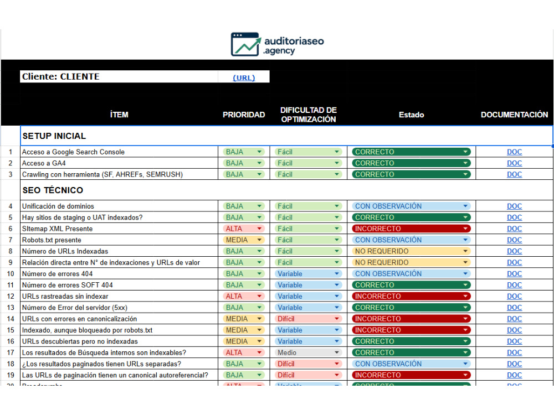The width and height of the screenshot is (554, 415).
Task: Open Variable difficulty dropdown for Número de errores 404
Action: coord(308,274)
